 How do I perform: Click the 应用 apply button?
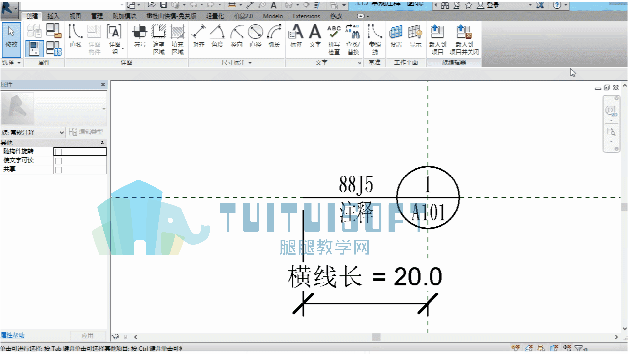87,335
